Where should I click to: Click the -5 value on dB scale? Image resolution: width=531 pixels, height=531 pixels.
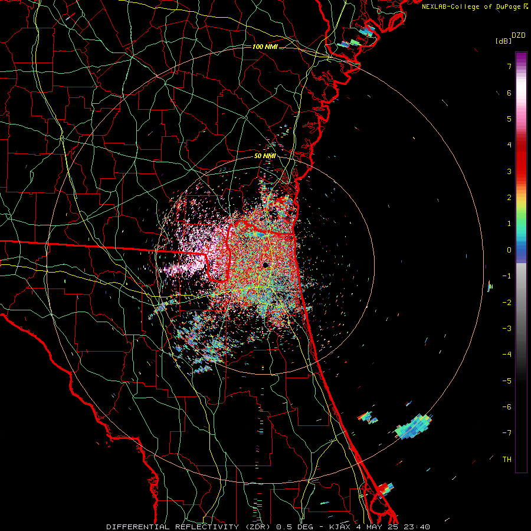click(507, 381)
